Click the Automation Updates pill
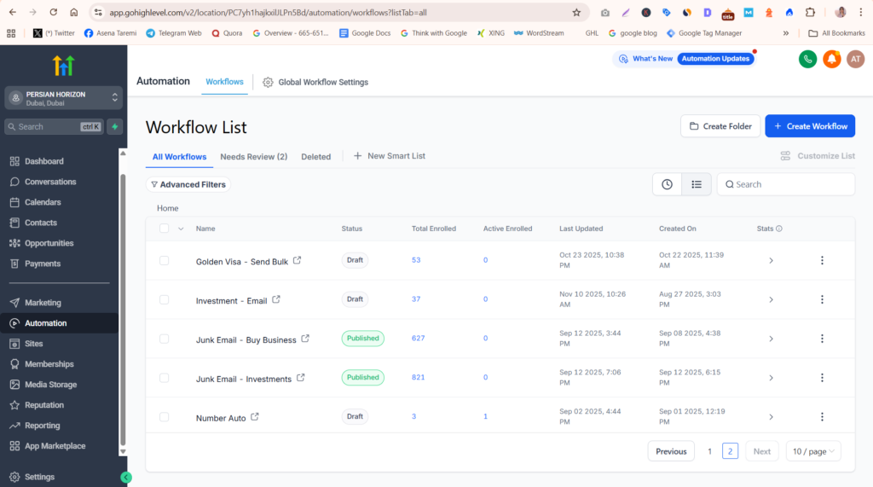 [x=715, y=59]
